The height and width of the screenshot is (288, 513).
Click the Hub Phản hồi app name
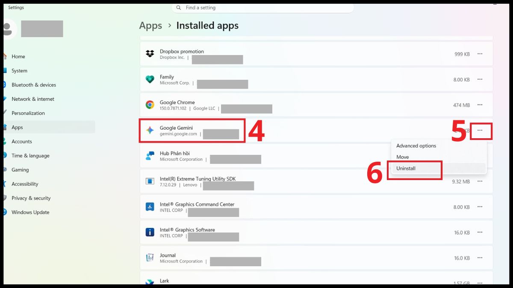[174, 154]
